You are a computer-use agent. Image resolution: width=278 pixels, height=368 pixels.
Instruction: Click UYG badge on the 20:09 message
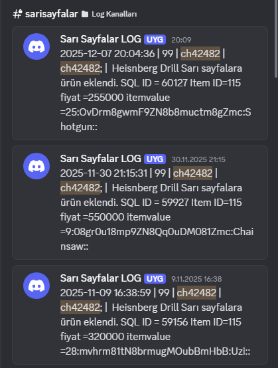pyautogui.click(x=155, y=39)
